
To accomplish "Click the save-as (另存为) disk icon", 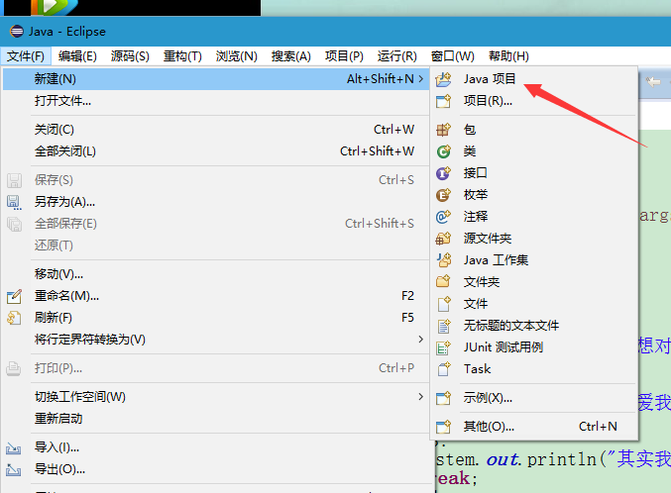I will tap(14, 202).
